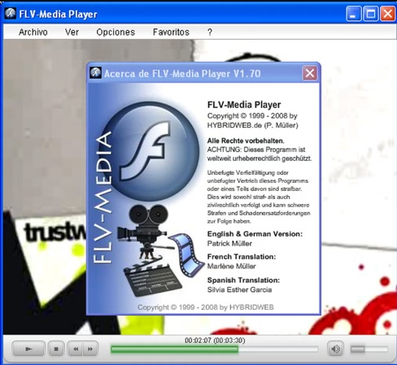Click the name 'Silvia Esther Garcia'

pyautogui.click(x=239, y=289)
